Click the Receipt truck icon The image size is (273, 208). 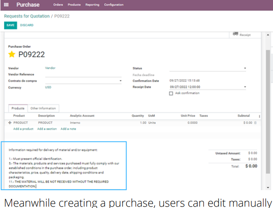pos(235,34)
